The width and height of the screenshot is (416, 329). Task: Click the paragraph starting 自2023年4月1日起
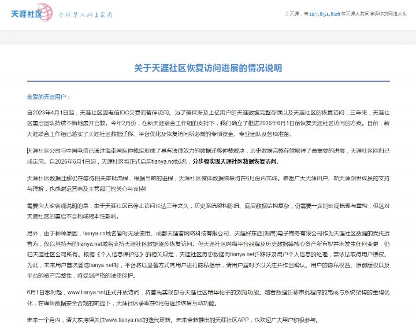tap(208, 123)
